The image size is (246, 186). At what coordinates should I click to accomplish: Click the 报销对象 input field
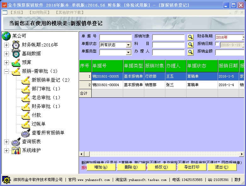coord(169,37)
